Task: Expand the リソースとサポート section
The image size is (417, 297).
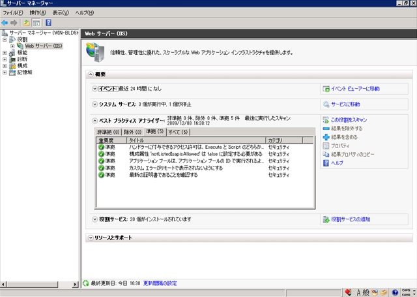Action: coord(91,238)
